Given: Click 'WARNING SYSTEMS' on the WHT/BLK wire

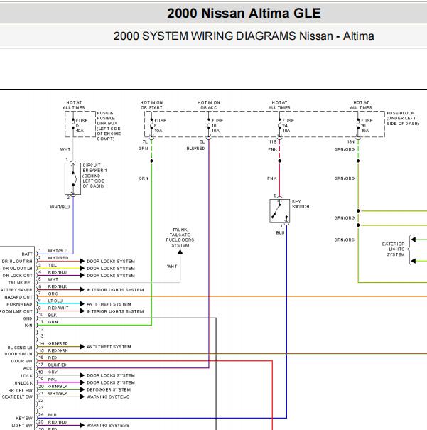Looking at the screenshot, I should 108,397.
